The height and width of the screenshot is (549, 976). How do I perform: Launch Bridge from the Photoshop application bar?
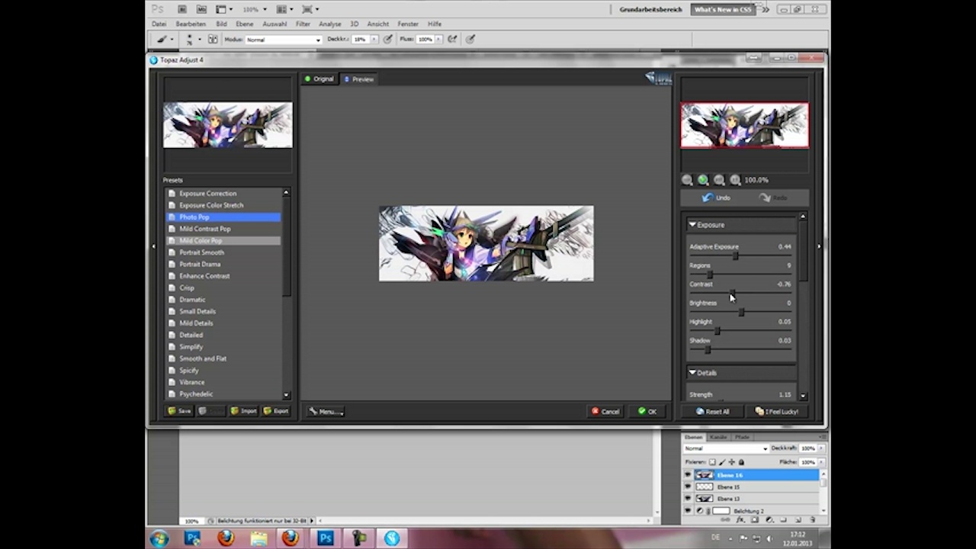[x=182, y=9]
